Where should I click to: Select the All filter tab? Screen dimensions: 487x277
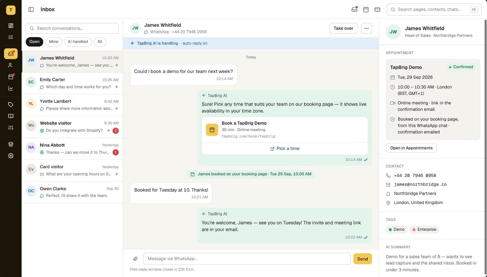point(100,42)
